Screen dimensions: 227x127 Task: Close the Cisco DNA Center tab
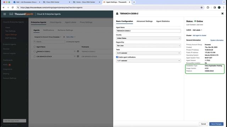pyautogui.click(x=70, y=2)
